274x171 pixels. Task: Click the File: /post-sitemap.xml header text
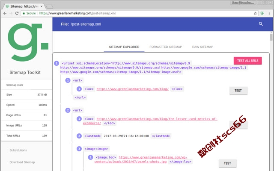tap(81, 24)
